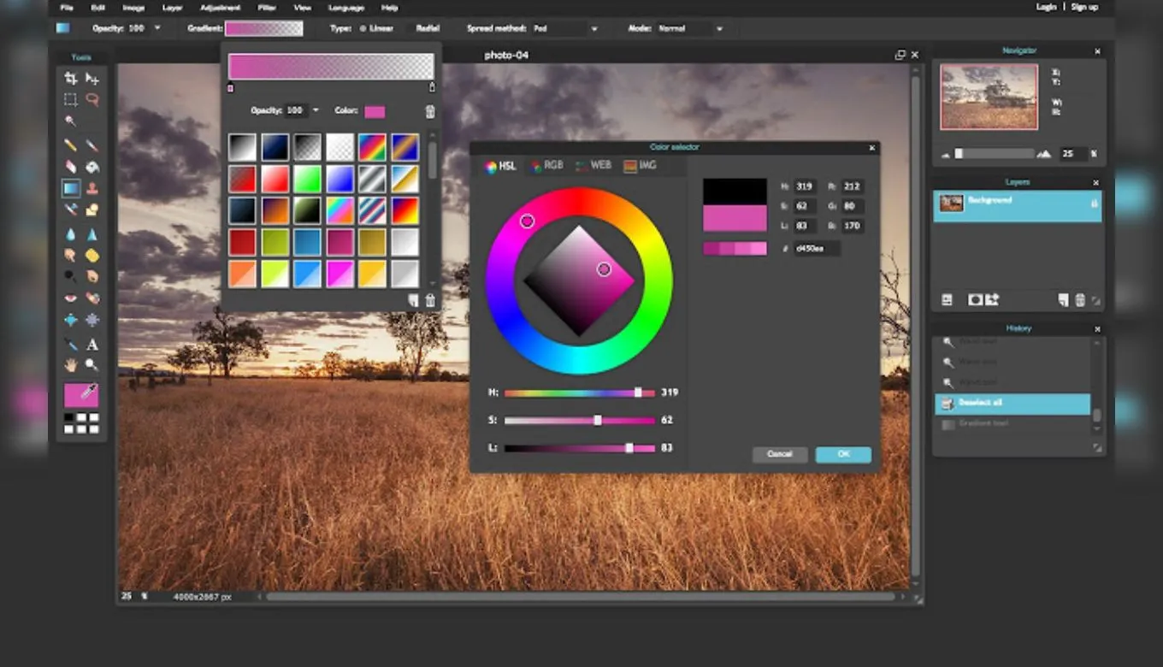
Task: Toggle the Background layer lock
Action: pyautogui.click(x=1094, y=204)
